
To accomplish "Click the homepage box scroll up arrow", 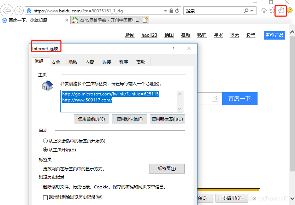I will [x=180, y=94].
